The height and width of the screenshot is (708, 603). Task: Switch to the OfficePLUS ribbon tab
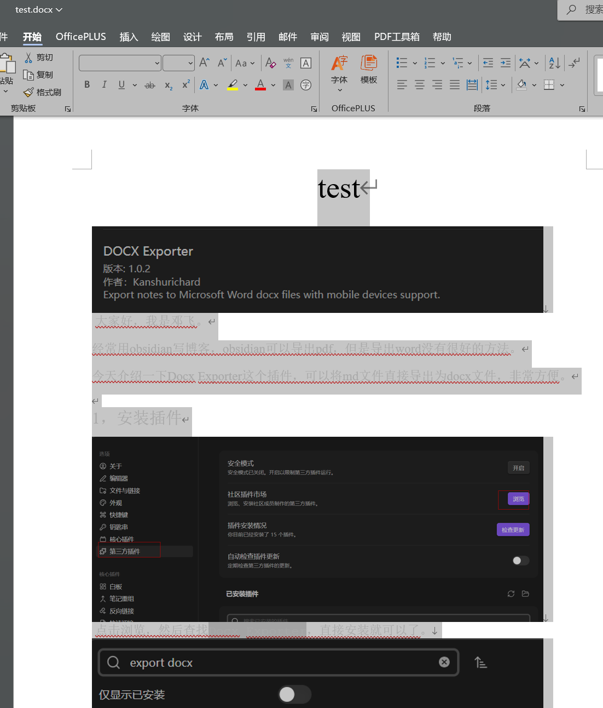[81, 37]
